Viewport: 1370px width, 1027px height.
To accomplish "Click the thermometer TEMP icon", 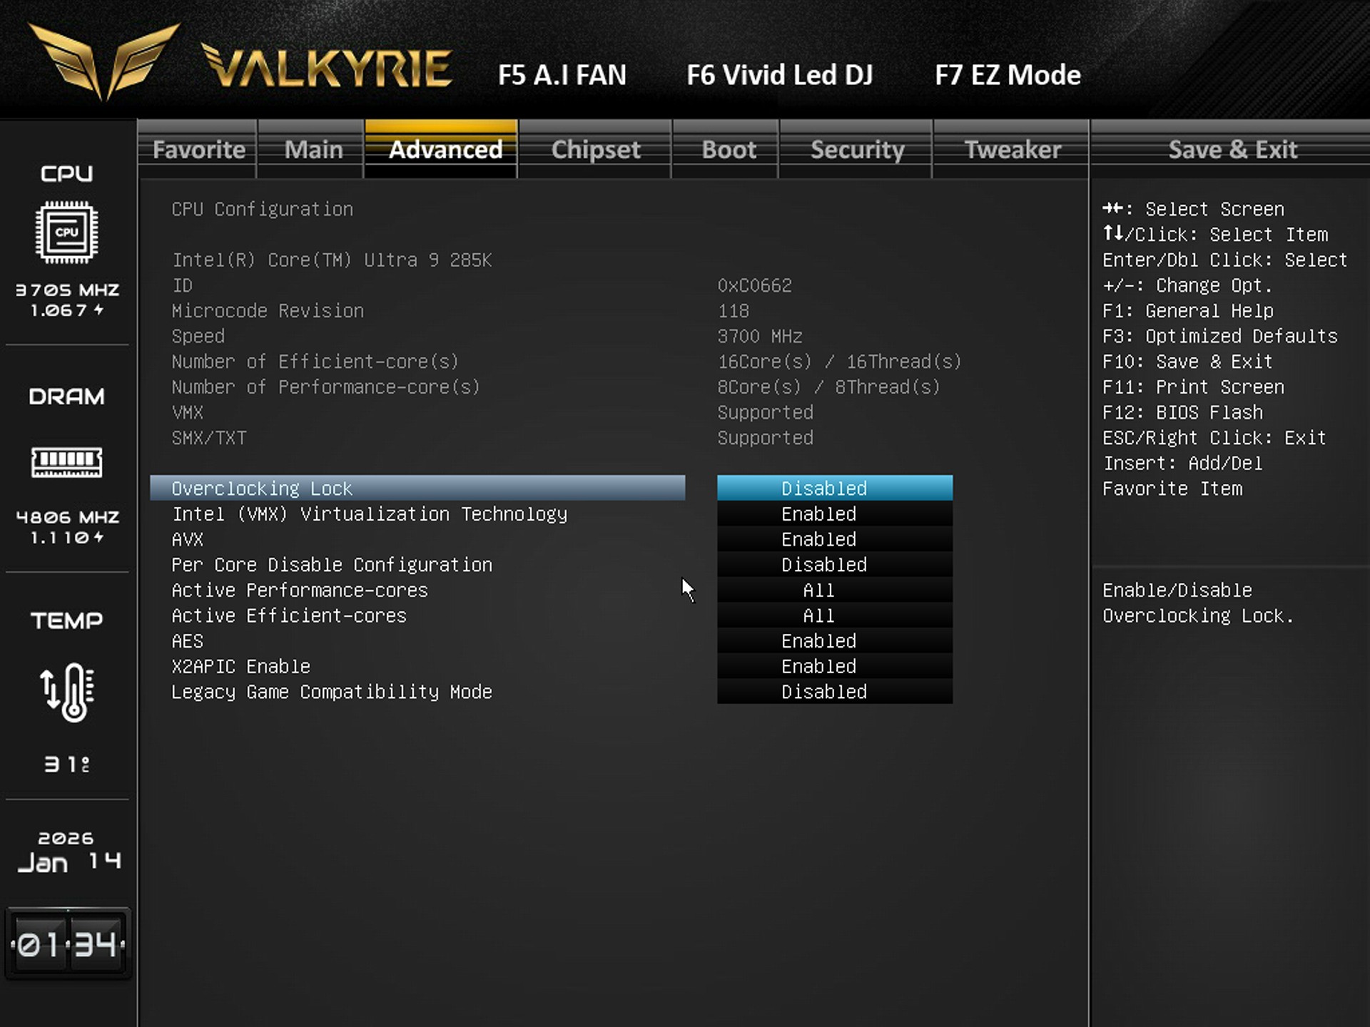I will coord(66,692).
